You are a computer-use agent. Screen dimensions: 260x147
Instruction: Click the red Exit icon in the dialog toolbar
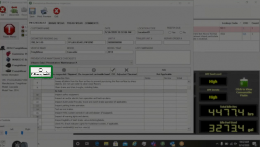(x=56, y=11)
